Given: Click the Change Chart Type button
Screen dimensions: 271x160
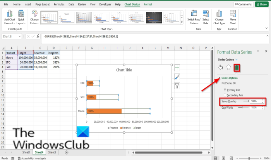Looking at the screenshot, I should (219, 17).
